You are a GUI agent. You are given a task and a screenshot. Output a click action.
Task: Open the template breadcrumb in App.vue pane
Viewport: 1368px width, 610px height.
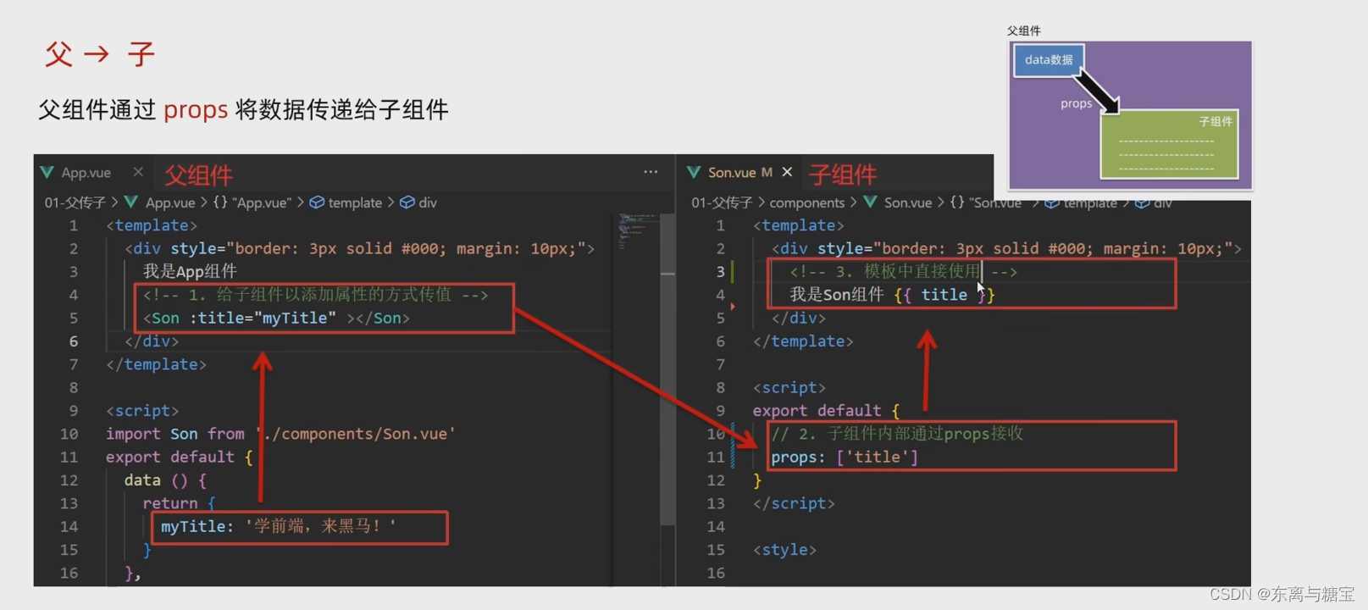pos(355,202)
